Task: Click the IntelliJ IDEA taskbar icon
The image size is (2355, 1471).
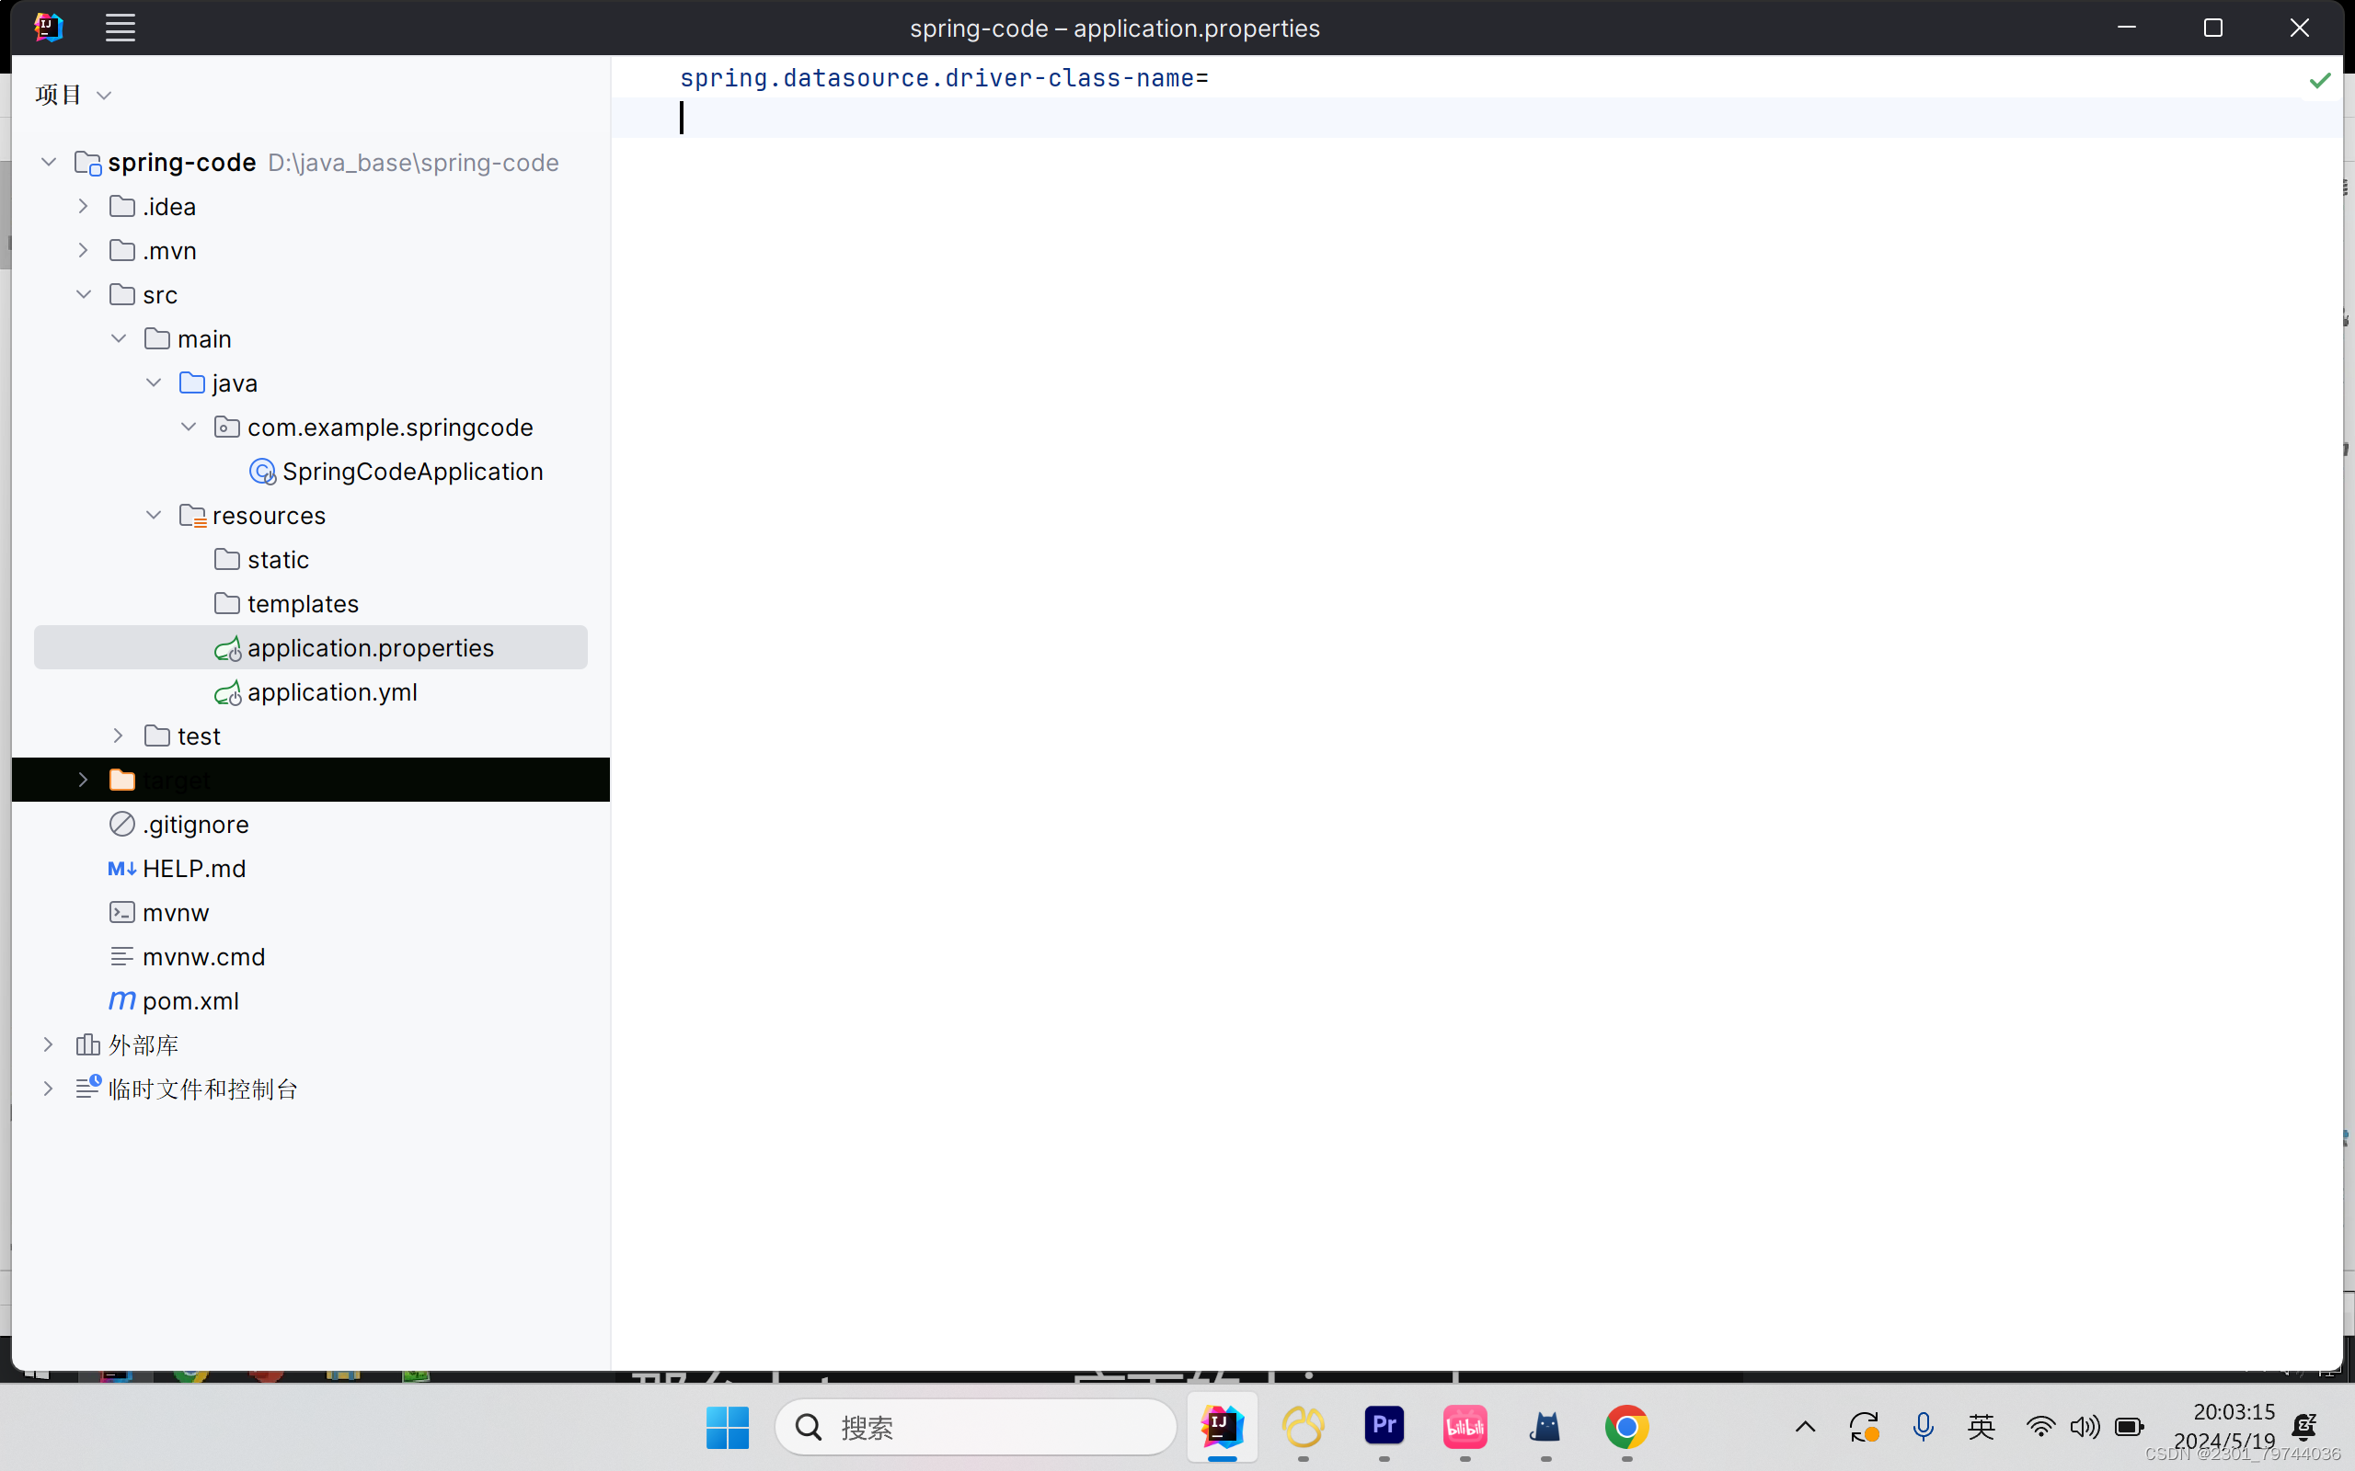Action: coord(1222,1426)
